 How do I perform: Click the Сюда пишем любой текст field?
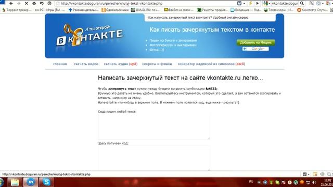tap(154, 127)
